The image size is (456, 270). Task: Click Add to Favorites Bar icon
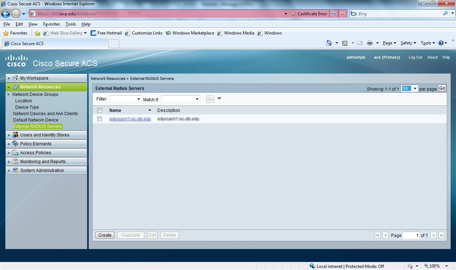point(37,33)
